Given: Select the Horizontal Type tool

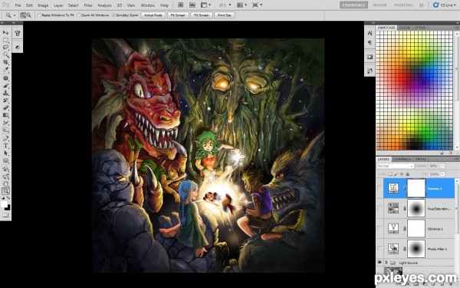Looking at the screenshot, I should 5,145.
